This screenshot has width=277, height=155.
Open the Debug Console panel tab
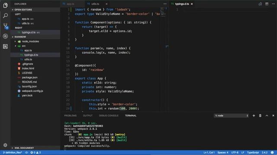(x=109, y=116)
